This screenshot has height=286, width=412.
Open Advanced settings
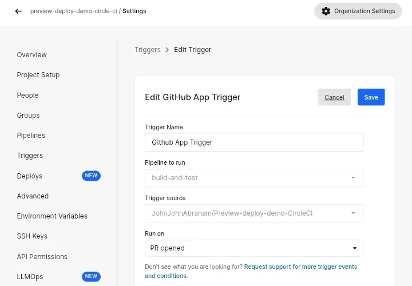[x=33, y=196]
